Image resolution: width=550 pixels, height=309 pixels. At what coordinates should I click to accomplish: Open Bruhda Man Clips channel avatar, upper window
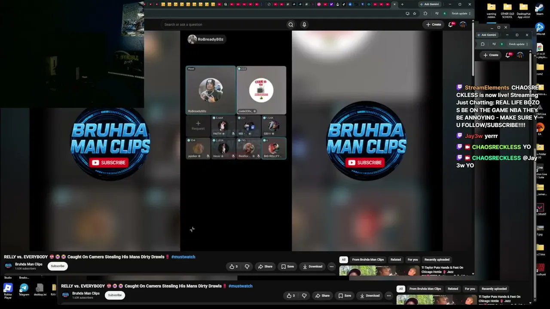8,266
